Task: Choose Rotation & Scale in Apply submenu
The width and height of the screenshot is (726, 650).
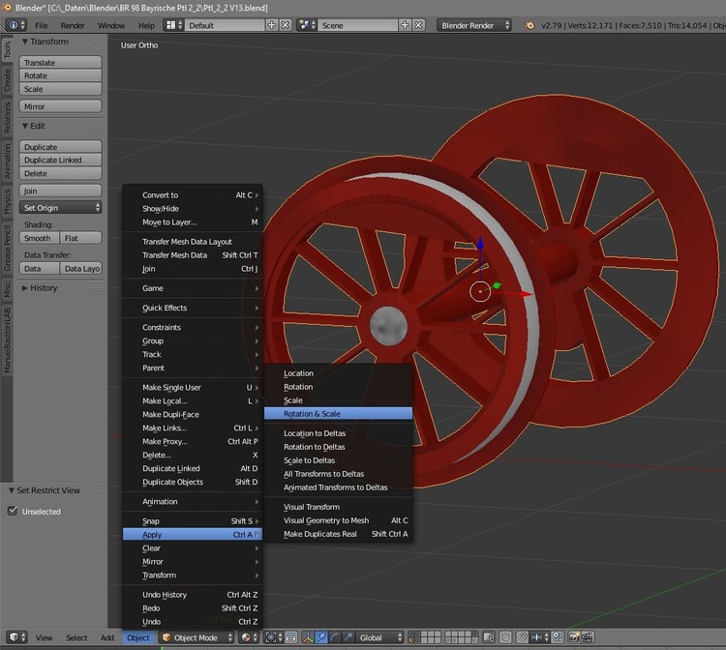Action: pyautogui.click(x=338, y=414)
